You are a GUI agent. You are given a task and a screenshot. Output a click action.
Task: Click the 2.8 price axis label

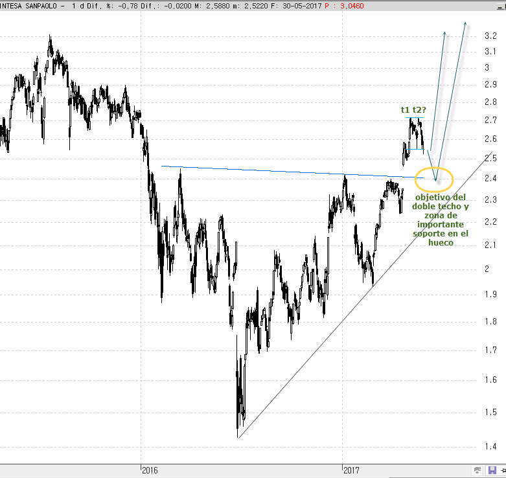pyautogui.click(x=490, y=102)
